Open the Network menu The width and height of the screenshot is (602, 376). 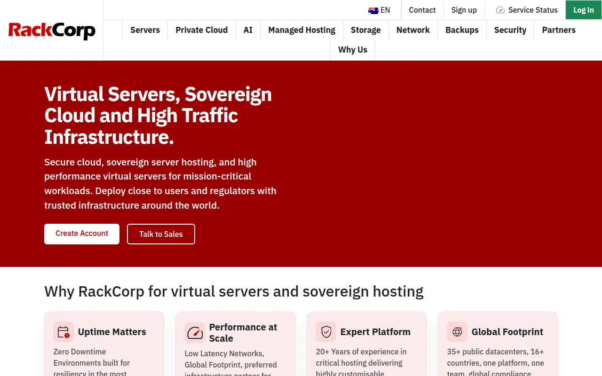413,30
